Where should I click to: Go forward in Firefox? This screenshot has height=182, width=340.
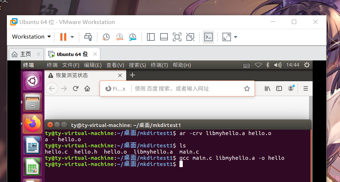pos(64,88)
